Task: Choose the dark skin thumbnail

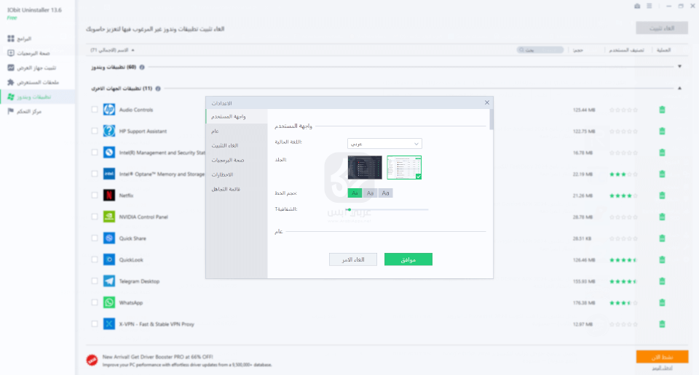Action: [365, 167]
